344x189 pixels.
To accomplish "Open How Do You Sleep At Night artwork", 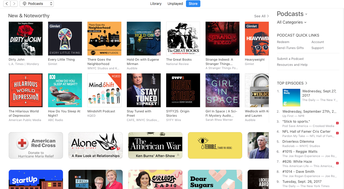I will tap(65, 90).
